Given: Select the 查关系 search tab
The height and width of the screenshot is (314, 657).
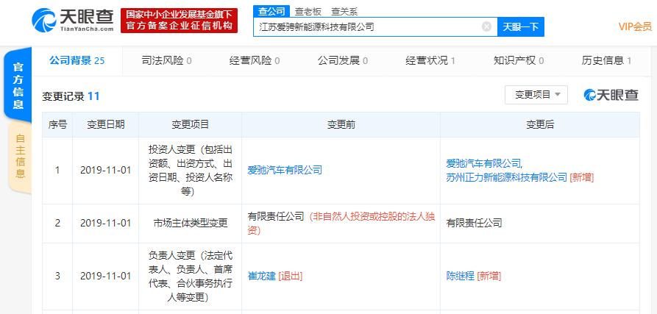Looking at the screenshot, I should [344, 11].
